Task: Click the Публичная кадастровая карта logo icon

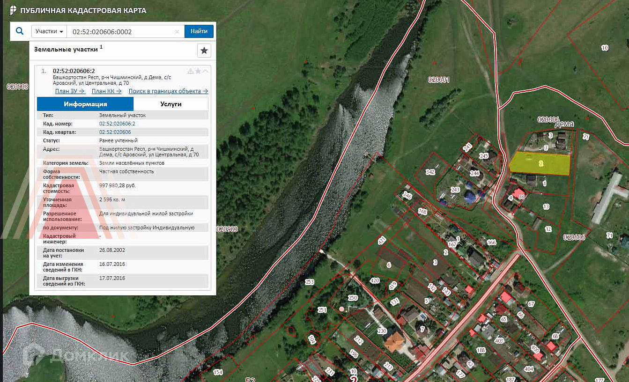Action: click(13, 10)
